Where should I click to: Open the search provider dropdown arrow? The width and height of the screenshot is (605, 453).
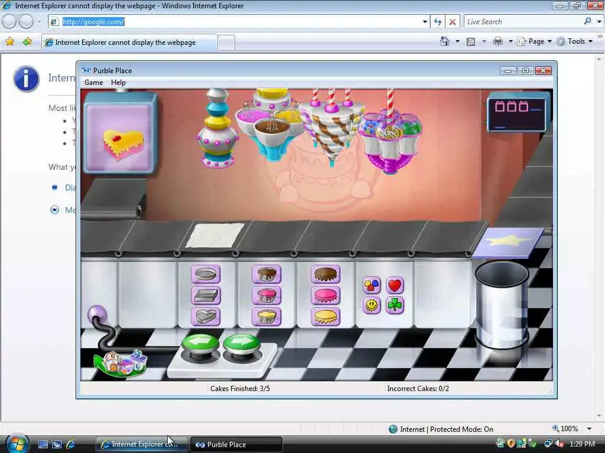(599, 22)
